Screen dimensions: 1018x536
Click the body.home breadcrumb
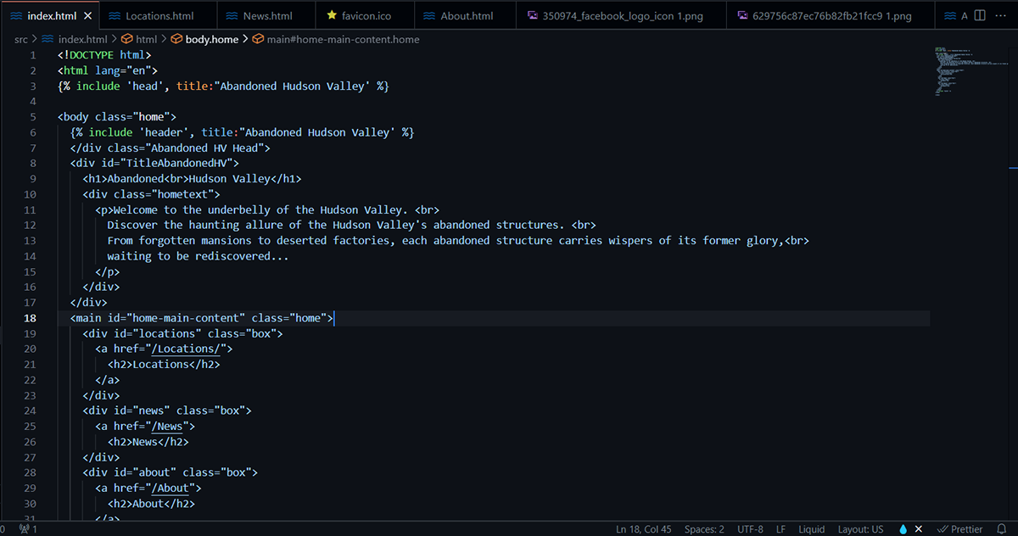click(211, 39)
